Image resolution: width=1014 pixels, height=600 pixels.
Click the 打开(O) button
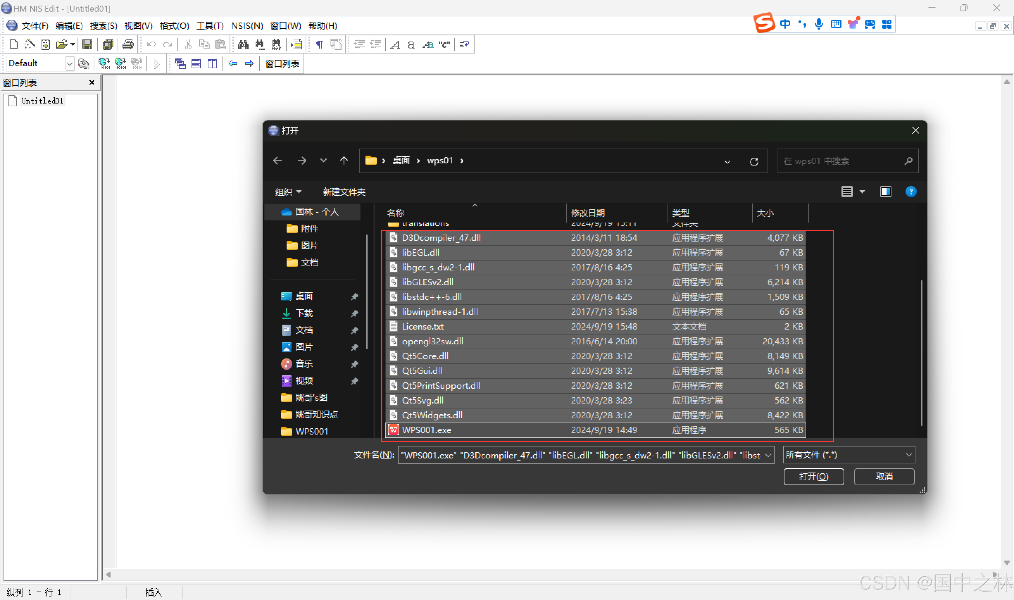coord(814,476)
